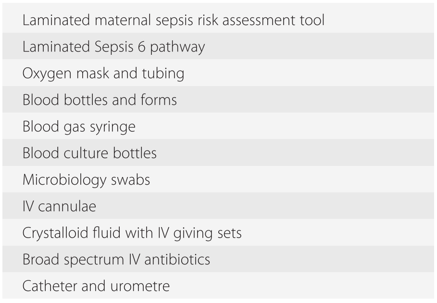437x303 pixels.
Task: Click the word 'pathway' in second row
Action: [180, 47]
